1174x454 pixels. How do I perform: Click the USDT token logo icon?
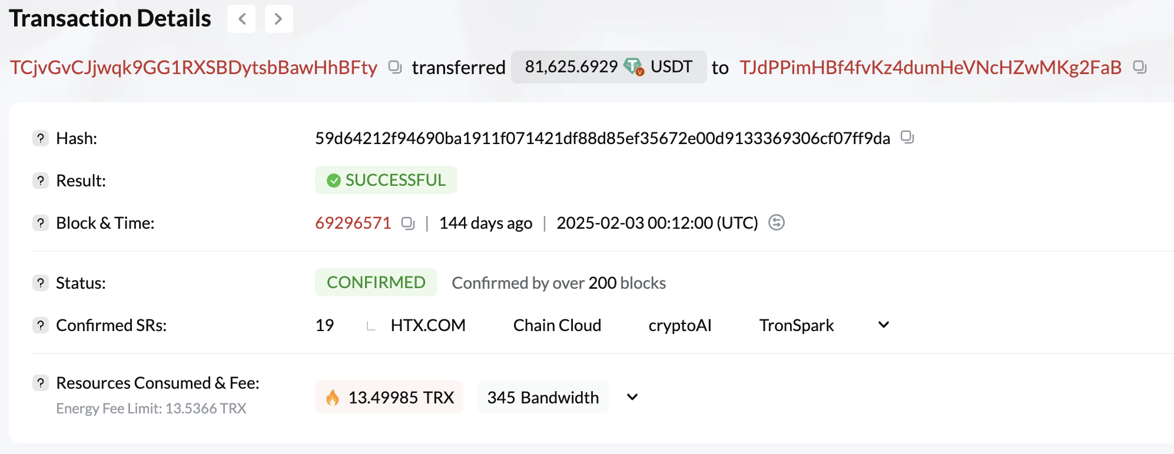pyautogui.click(x=634, y=66)
